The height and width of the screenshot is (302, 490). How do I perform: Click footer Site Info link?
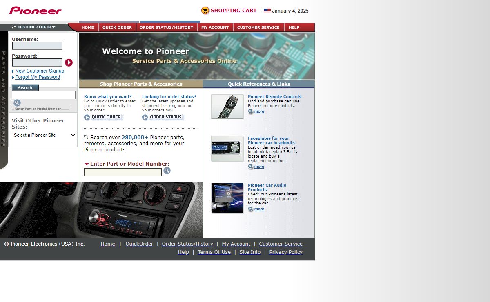tap(250, 252)
